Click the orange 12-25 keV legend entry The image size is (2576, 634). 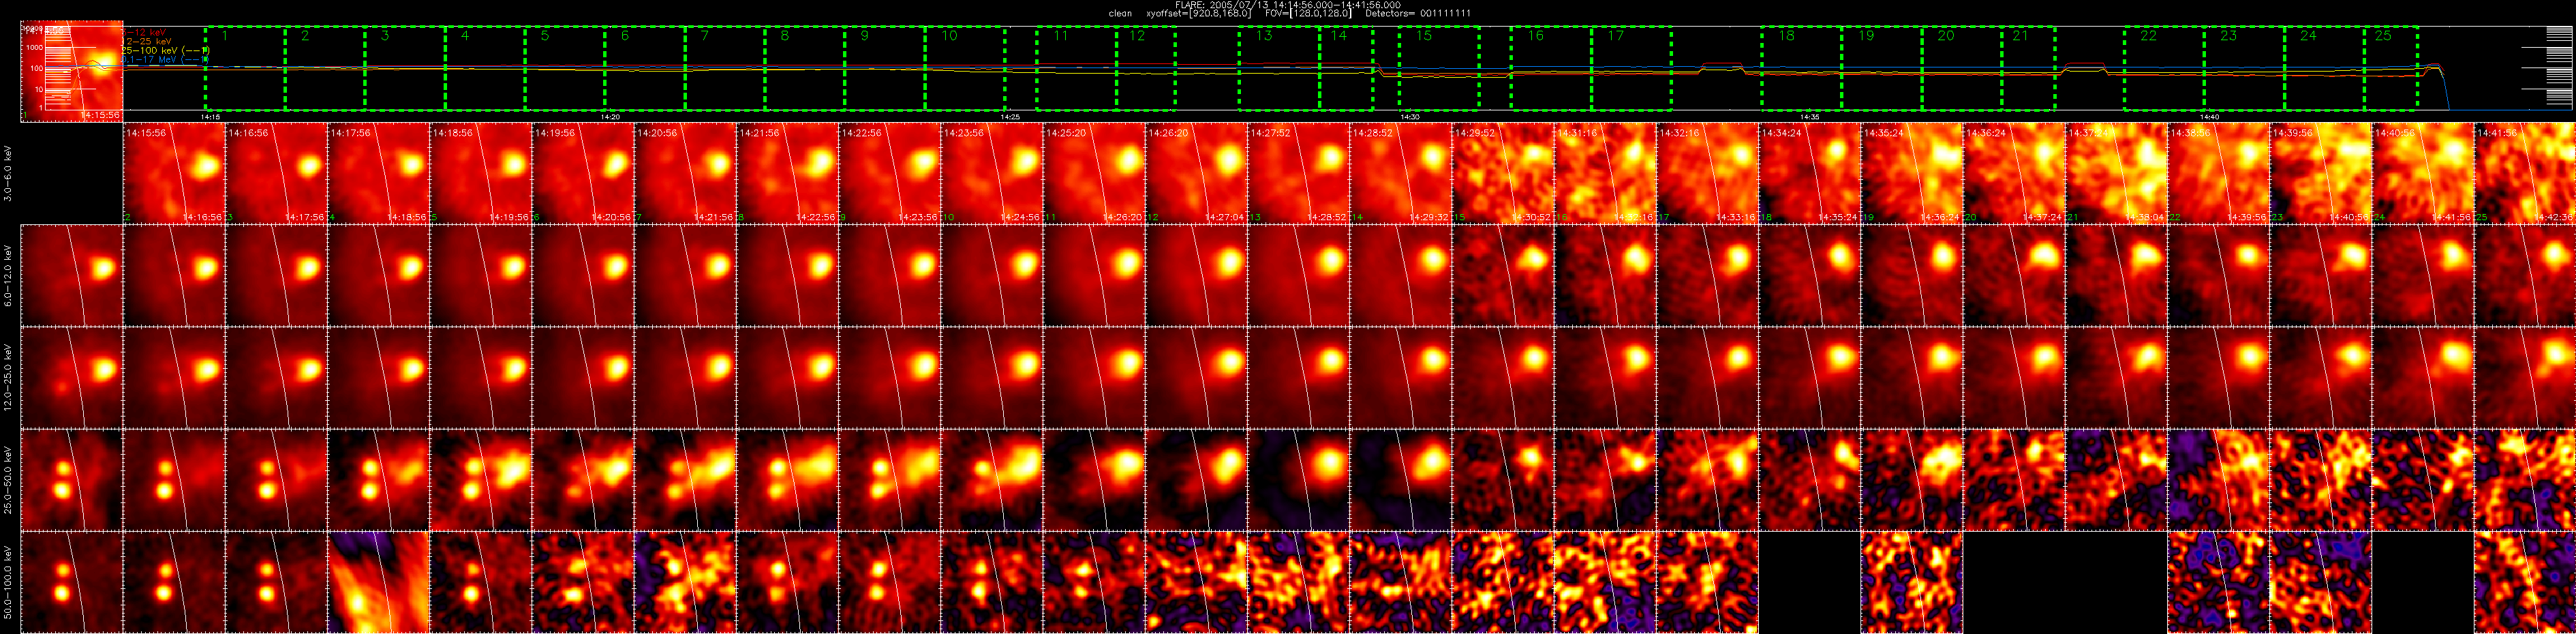click(146, 41)
